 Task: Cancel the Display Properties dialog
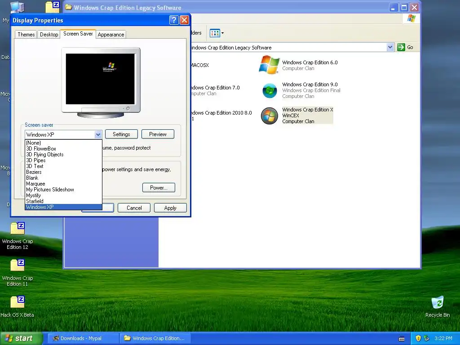[x=134, y=208]
